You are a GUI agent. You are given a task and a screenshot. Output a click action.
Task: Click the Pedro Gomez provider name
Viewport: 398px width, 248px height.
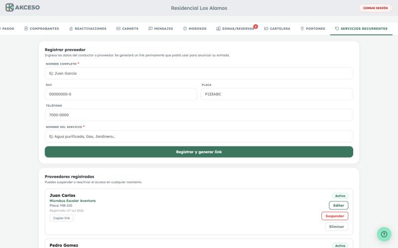pos(64,245)
